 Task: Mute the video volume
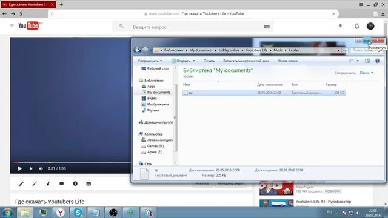click(x=41, y=168)
